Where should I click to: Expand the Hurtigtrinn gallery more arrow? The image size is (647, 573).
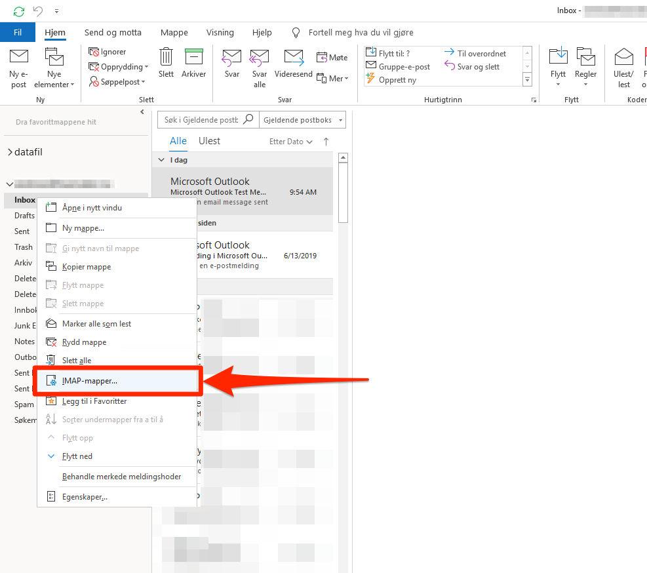click(527, 79)
